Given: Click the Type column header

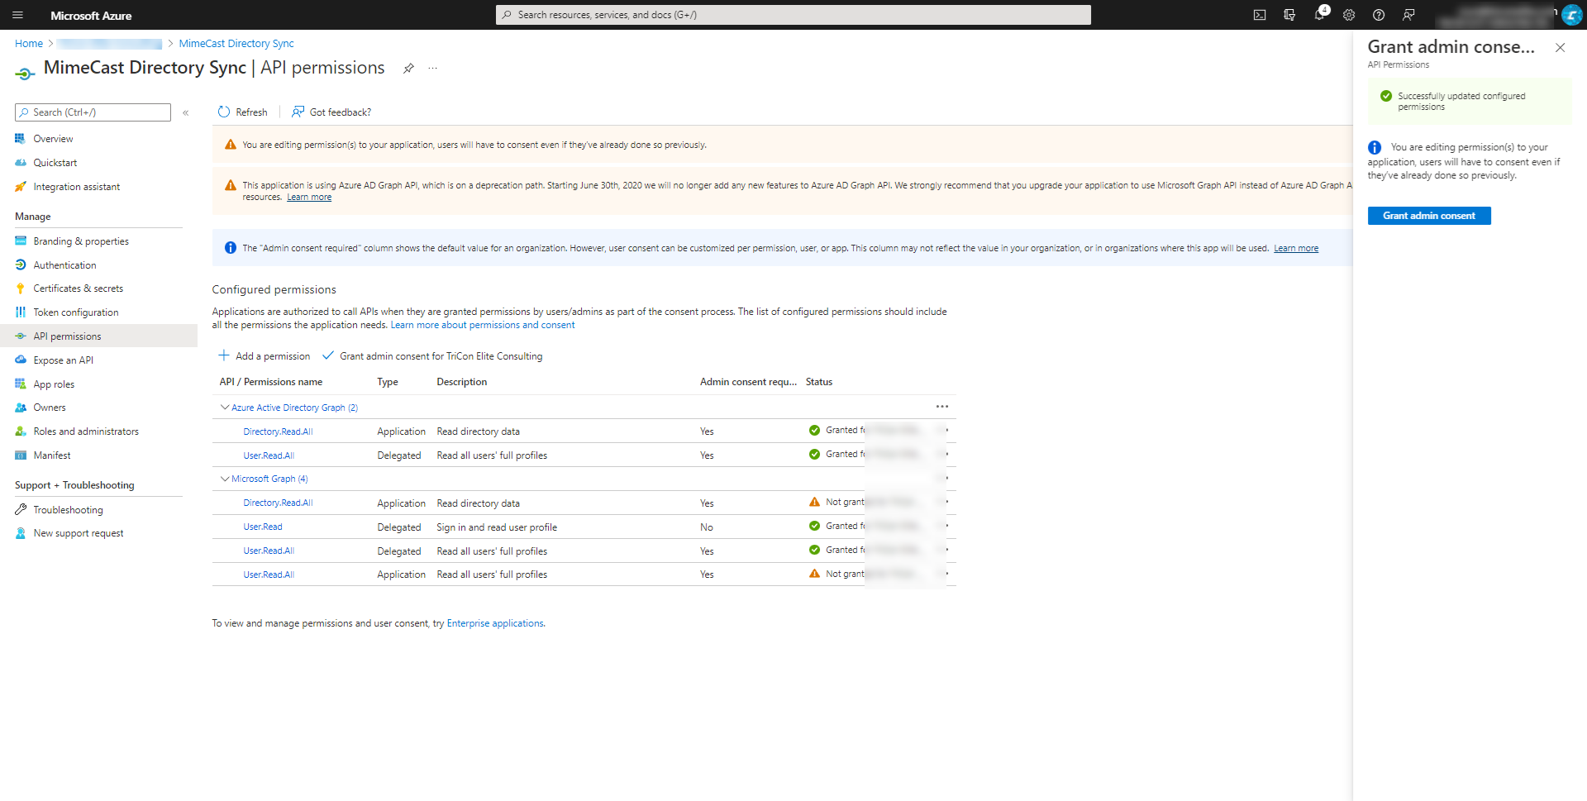Looking at the screenshot, I should pyautogui.click(x=388, y=382).
